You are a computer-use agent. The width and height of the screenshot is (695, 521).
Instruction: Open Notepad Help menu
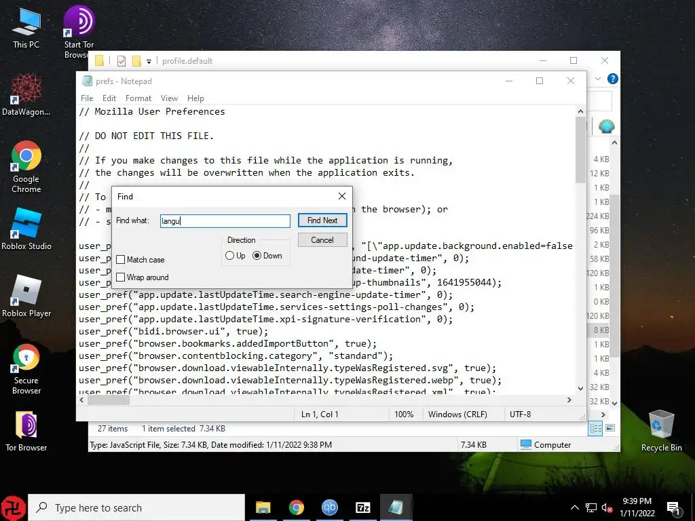[x=195, y=98]
